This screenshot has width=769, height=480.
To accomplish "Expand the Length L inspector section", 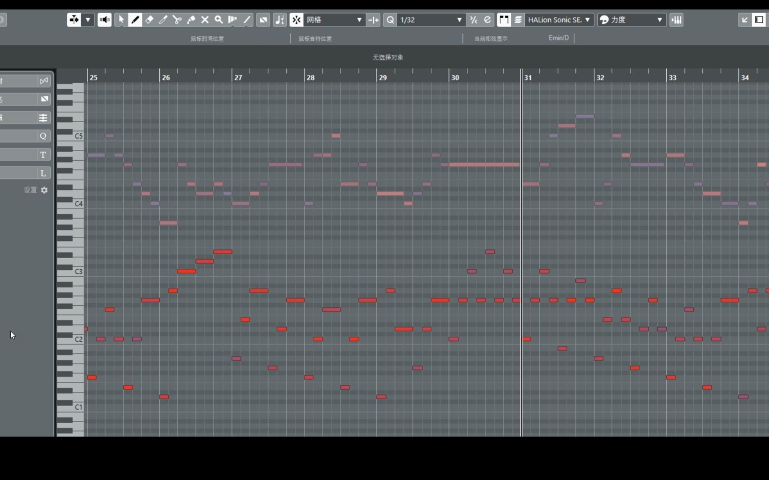I will click(43, 173).
